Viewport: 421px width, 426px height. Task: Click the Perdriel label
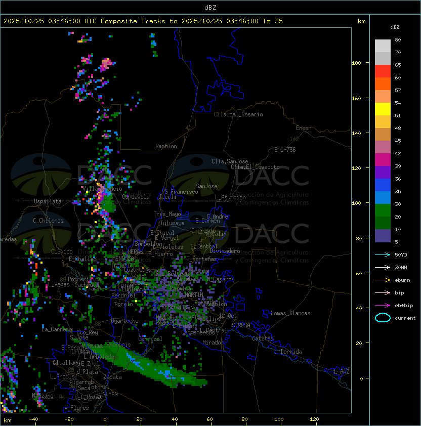tap(123, 295)
